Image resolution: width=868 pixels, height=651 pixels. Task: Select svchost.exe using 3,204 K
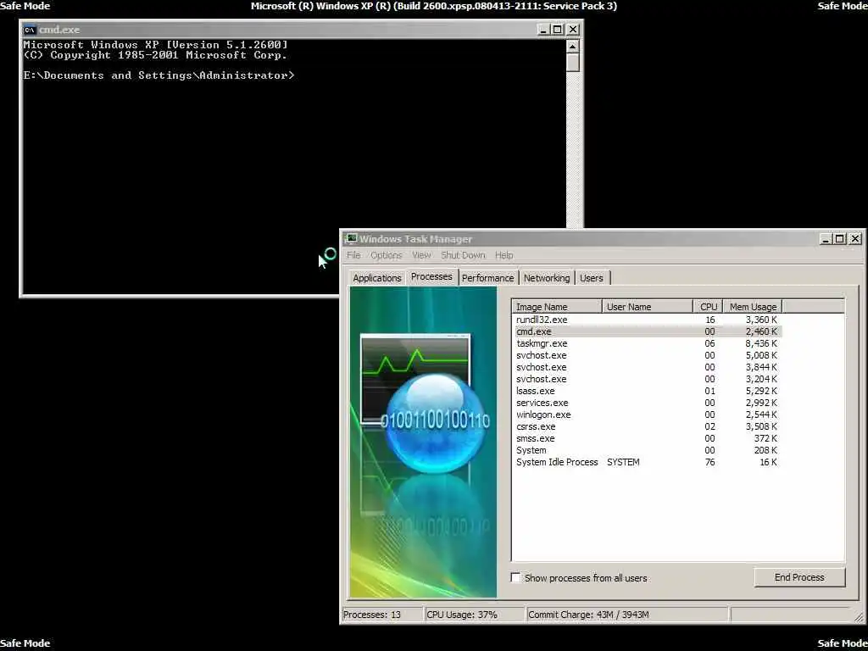click(x=647, y=379)
